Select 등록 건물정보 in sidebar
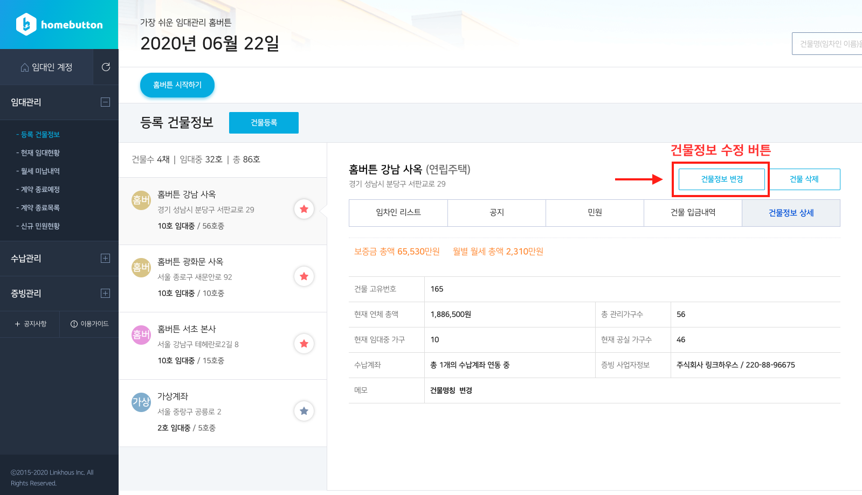This screenshot has height=495, width=862. coord(38,135)
